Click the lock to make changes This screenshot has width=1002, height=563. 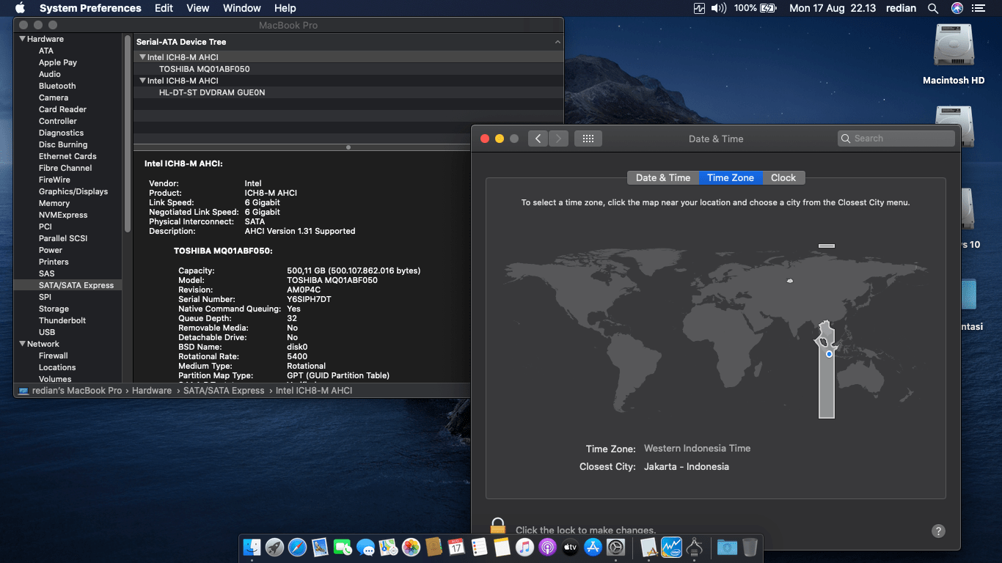(x=498, y=528)
